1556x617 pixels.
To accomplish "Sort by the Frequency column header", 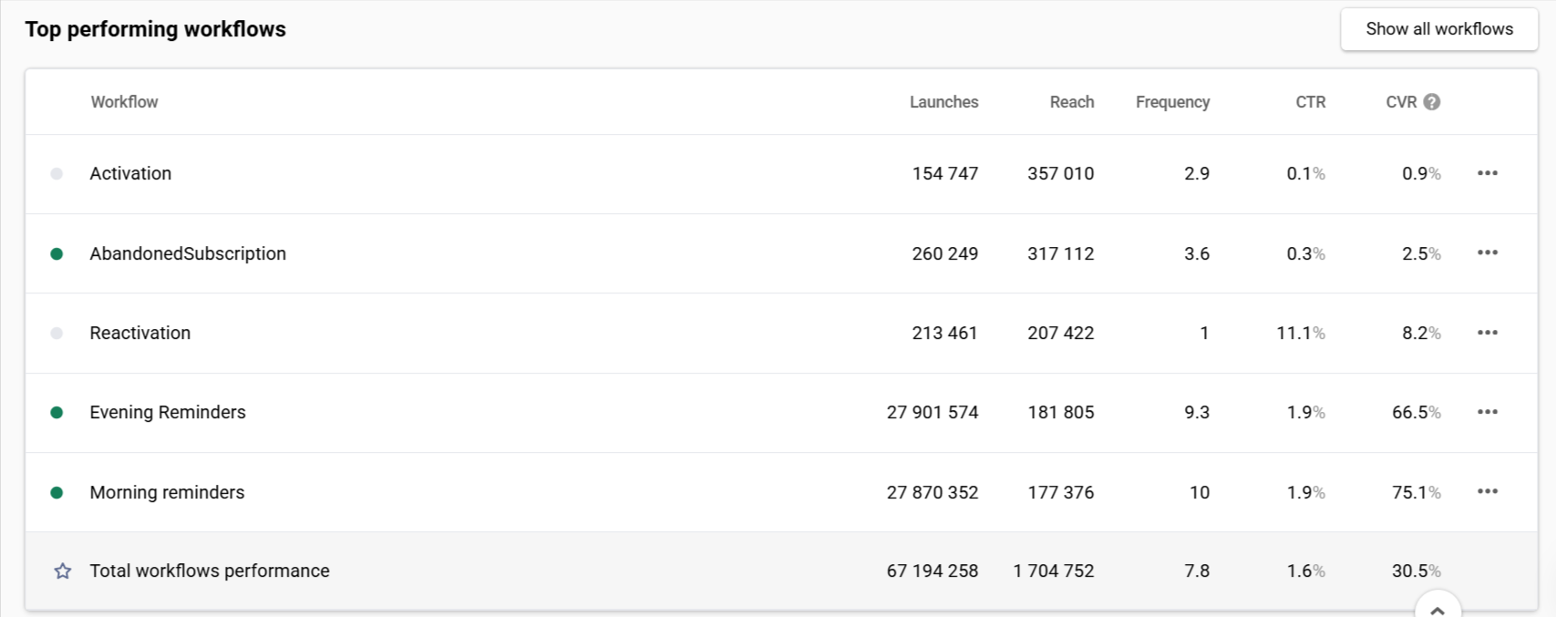I will (x=1172, y=102).
